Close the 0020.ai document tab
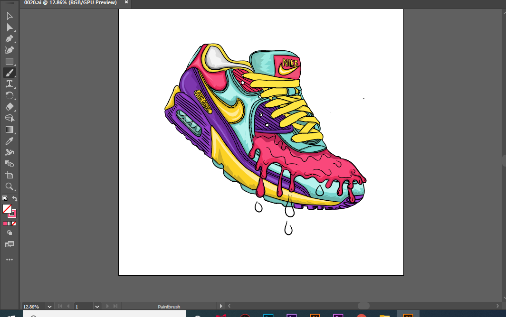506x317 pixels. point(126,2)
